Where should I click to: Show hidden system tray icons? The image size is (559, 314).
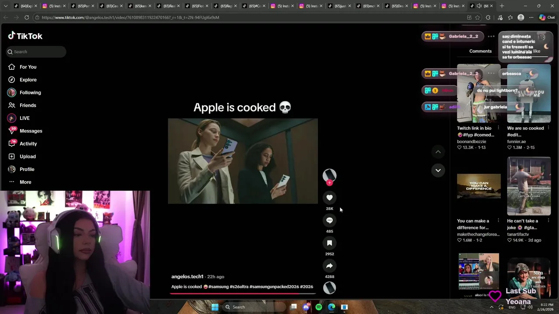(x=492, y=307)
